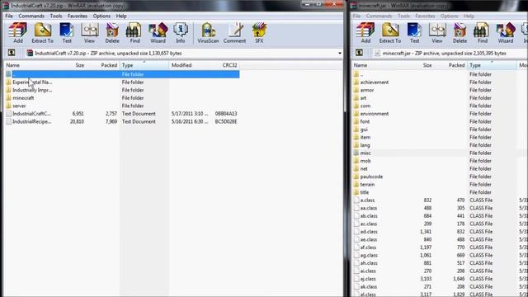The width and height of the screenshot is (528, 297).
Task: Open File menu in IndustrialCraft window
Action: (9, 16)
